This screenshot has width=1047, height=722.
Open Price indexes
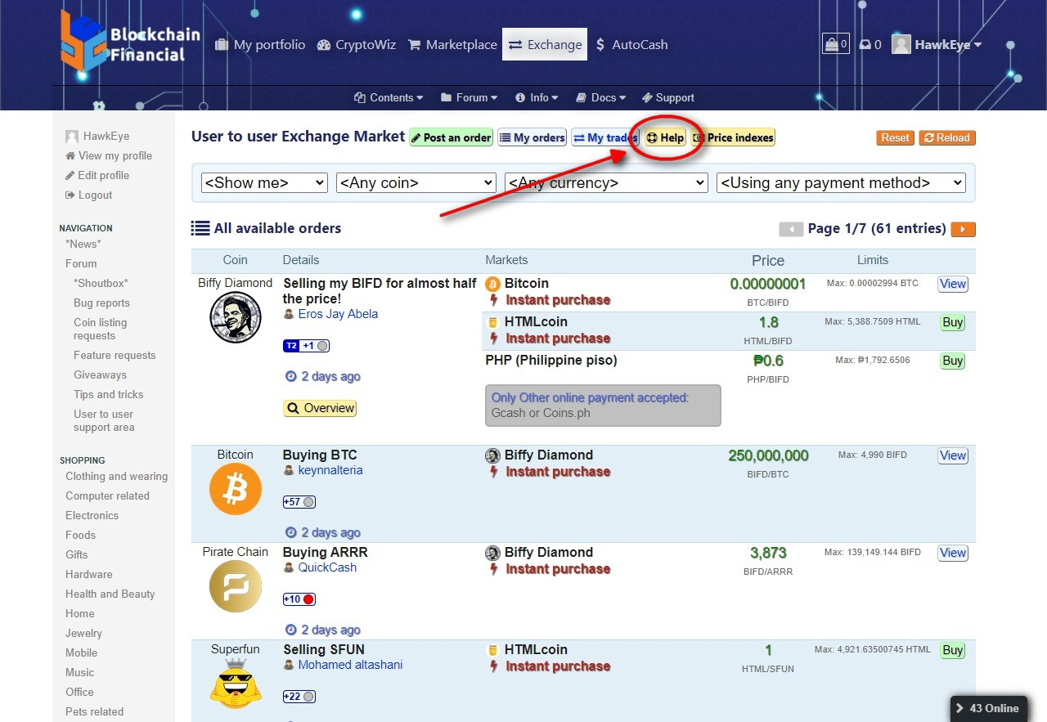pyautogui.click(x=733, y=137)
